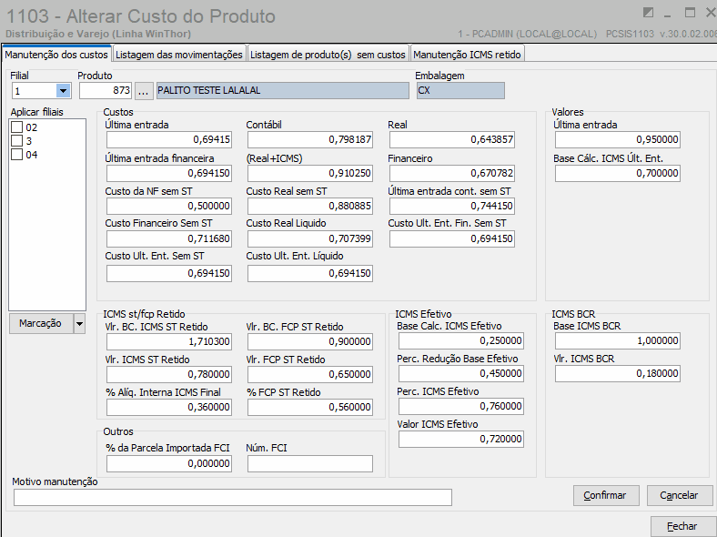The height and width of the screenshot is (537, 717).
Task: Click the Contábil cost field
Action: click(310, 139)
